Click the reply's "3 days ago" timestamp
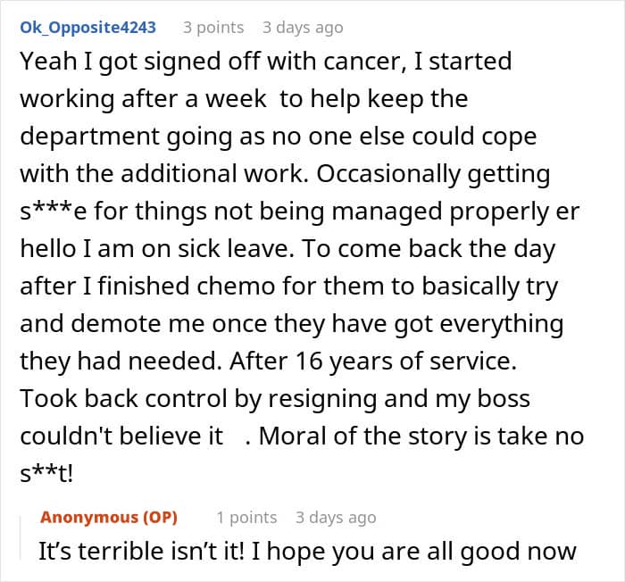 [336, 518]
